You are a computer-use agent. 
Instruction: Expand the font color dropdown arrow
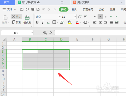click(80, 22)
